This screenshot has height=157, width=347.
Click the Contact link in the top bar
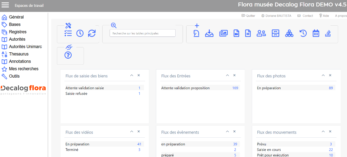[x=305, y=16]
